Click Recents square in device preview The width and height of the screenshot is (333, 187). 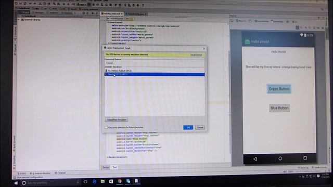pyautogui.click(x=305, y=158)
